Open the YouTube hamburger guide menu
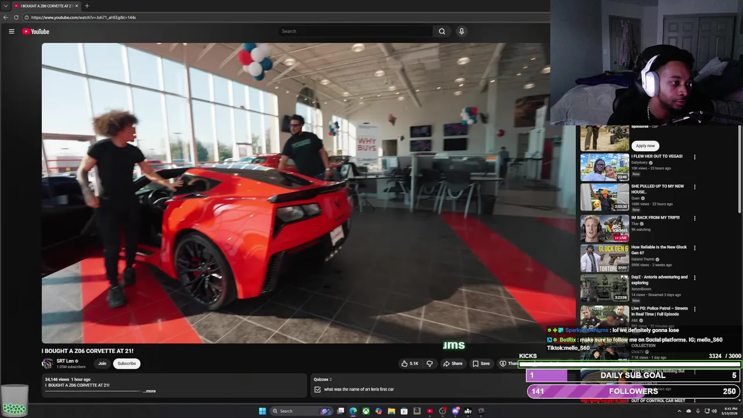 pyautogui.click(x=11, y=31)
